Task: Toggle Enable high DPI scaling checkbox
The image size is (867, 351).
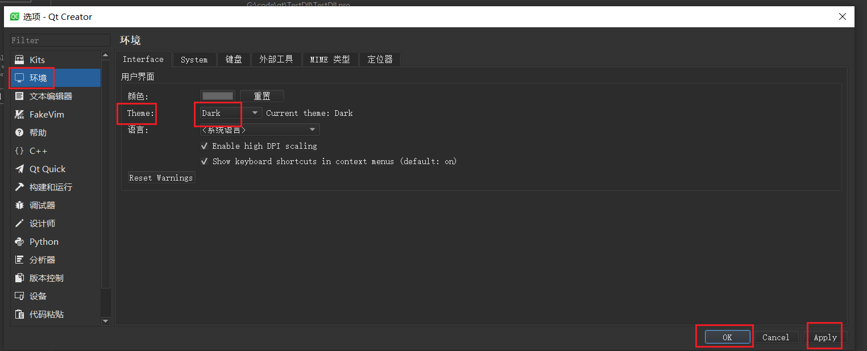Action: coord(205,146)
